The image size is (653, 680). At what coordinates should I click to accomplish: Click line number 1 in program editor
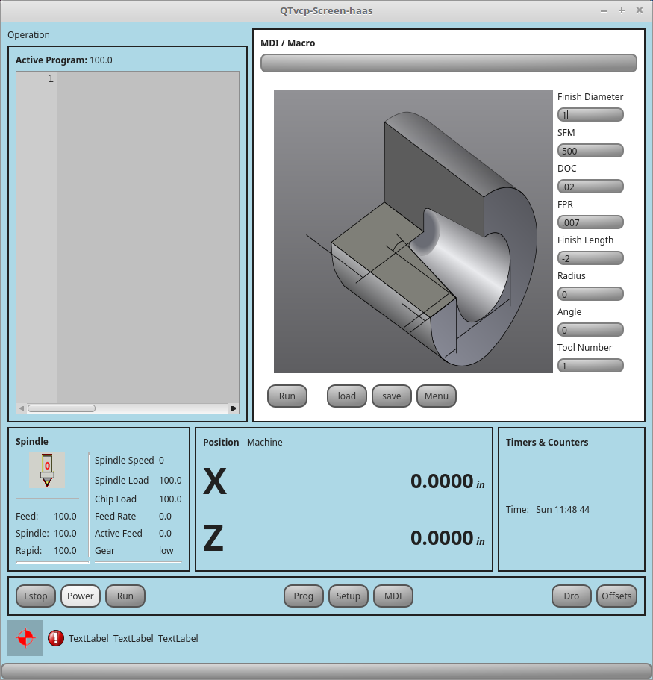51,78
